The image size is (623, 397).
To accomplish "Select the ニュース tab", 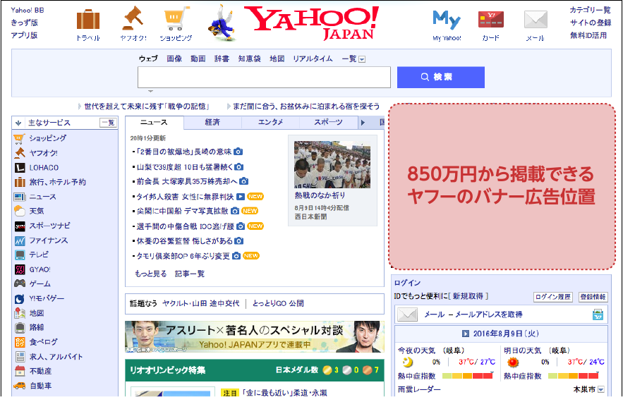I will tap(154, 122).
